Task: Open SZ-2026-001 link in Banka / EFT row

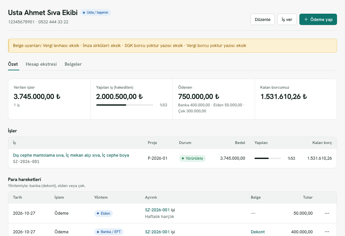Action: pyautogui.click(x=157, y=232)
